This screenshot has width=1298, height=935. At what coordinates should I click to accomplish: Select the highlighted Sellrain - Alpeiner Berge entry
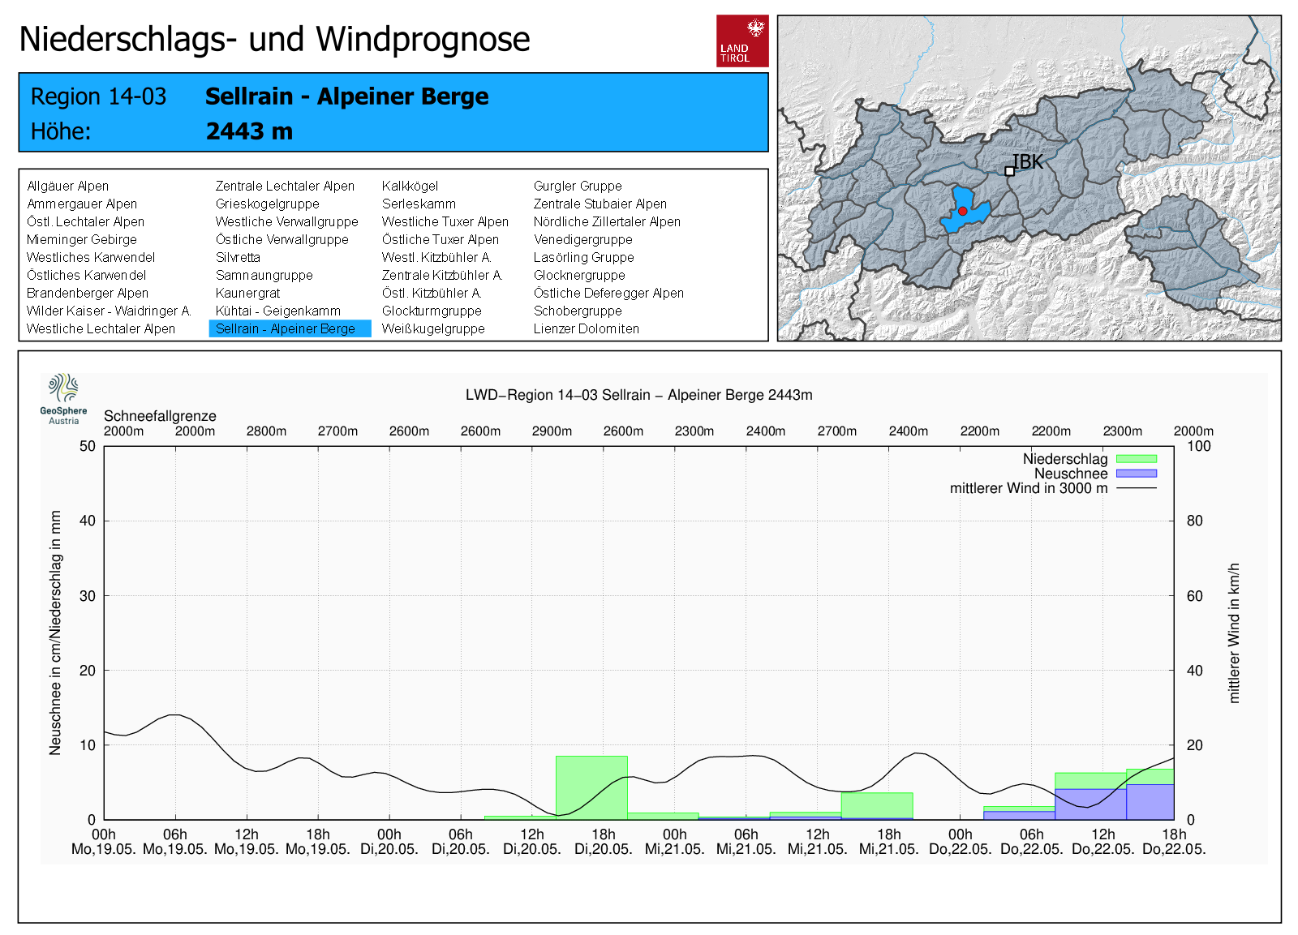pos(286,329)
